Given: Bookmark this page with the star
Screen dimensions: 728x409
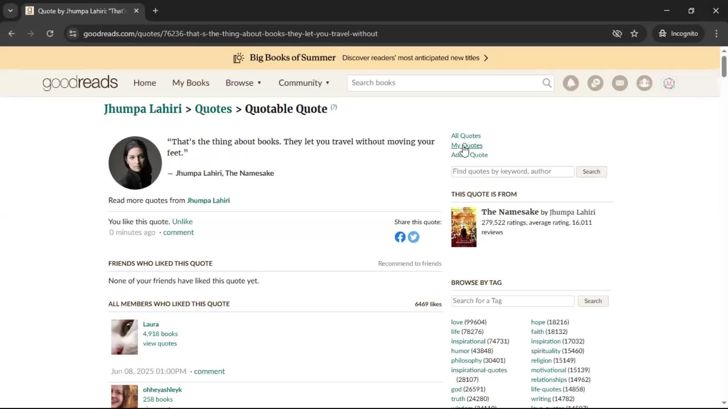Looking at the screenshot, I should (x=634, y=34).
